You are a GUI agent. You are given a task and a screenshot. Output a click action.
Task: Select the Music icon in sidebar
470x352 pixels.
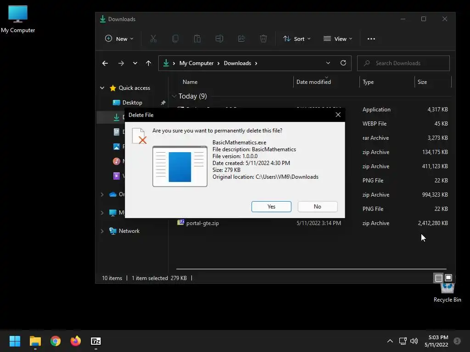coord(116,161)
